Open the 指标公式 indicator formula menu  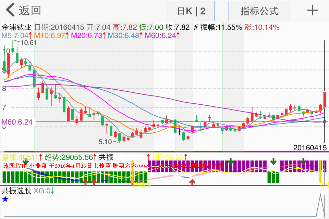[x=259, y=11]
